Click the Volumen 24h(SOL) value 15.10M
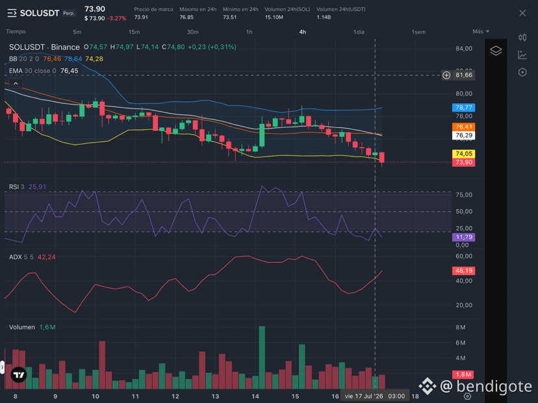The height and width of the screenshot is (403, 538). click(x=274, y=17)
